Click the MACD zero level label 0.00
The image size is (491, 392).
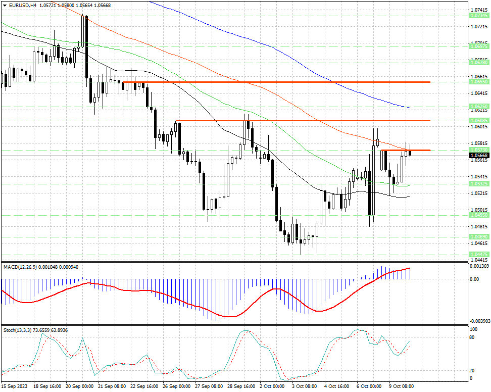(x=474, y=279)
